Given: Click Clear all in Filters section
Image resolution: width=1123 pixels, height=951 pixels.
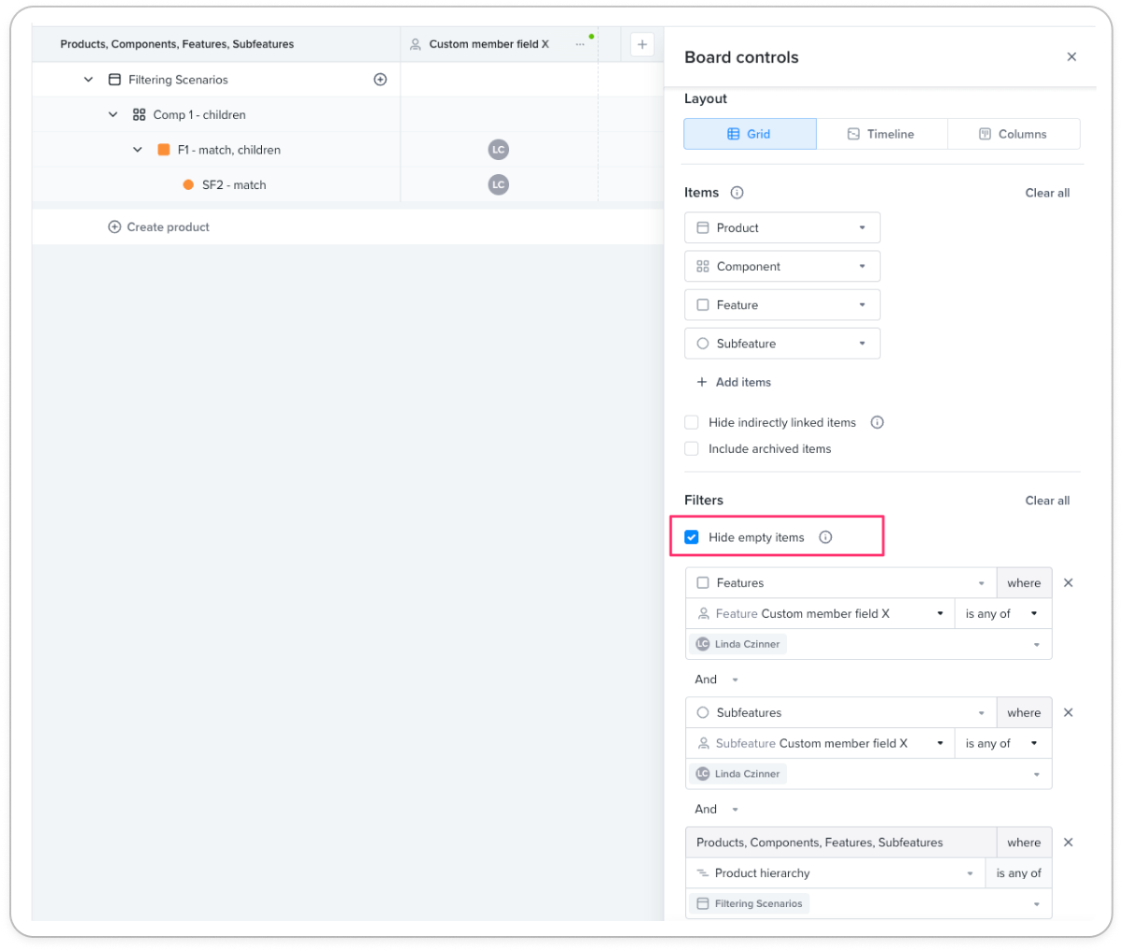Looking at the screenshot, I should 1047,501.
